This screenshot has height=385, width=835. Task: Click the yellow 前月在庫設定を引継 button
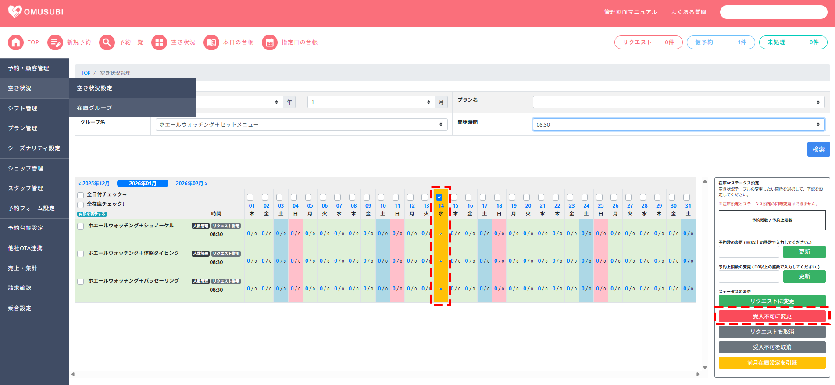772,363
